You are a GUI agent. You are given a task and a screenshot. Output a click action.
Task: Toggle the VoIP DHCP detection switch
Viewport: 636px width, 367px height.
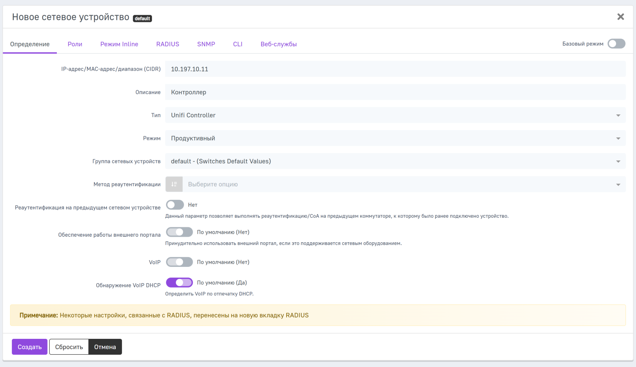(179, 282)
